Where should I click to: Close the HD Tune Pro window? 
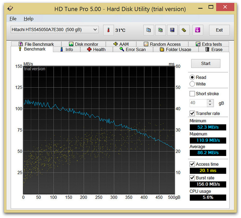coord(225,7)
